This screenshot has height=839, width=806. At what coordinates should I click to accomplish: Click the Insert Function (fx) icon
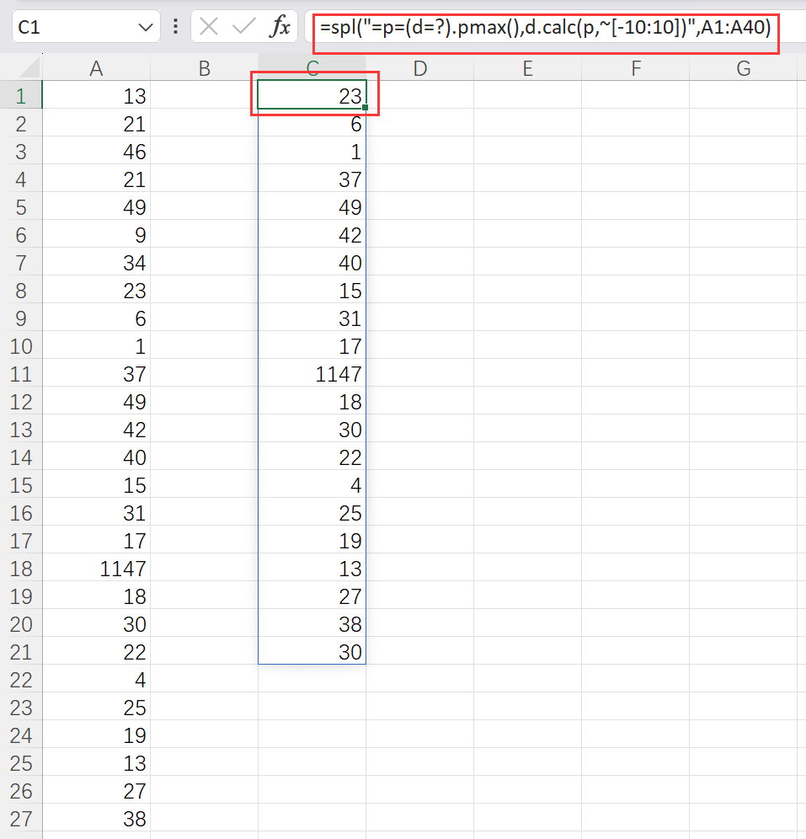coord(282,26)
